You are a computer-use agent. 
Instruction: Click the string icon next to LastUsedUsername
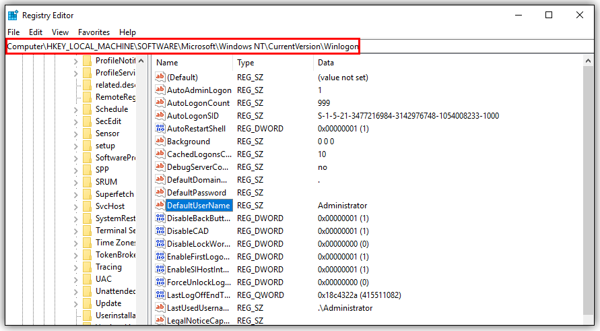160,307
